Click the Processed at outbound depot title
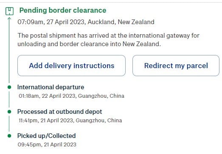The image size is (222, 154). (59, 112)
